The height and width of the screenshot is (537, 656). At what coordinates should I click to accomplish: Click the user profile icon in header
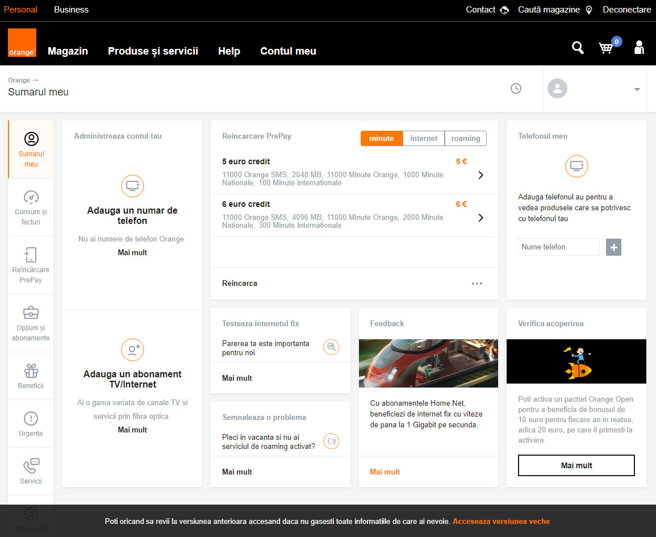pyautogui.click(x=639, y=47)
